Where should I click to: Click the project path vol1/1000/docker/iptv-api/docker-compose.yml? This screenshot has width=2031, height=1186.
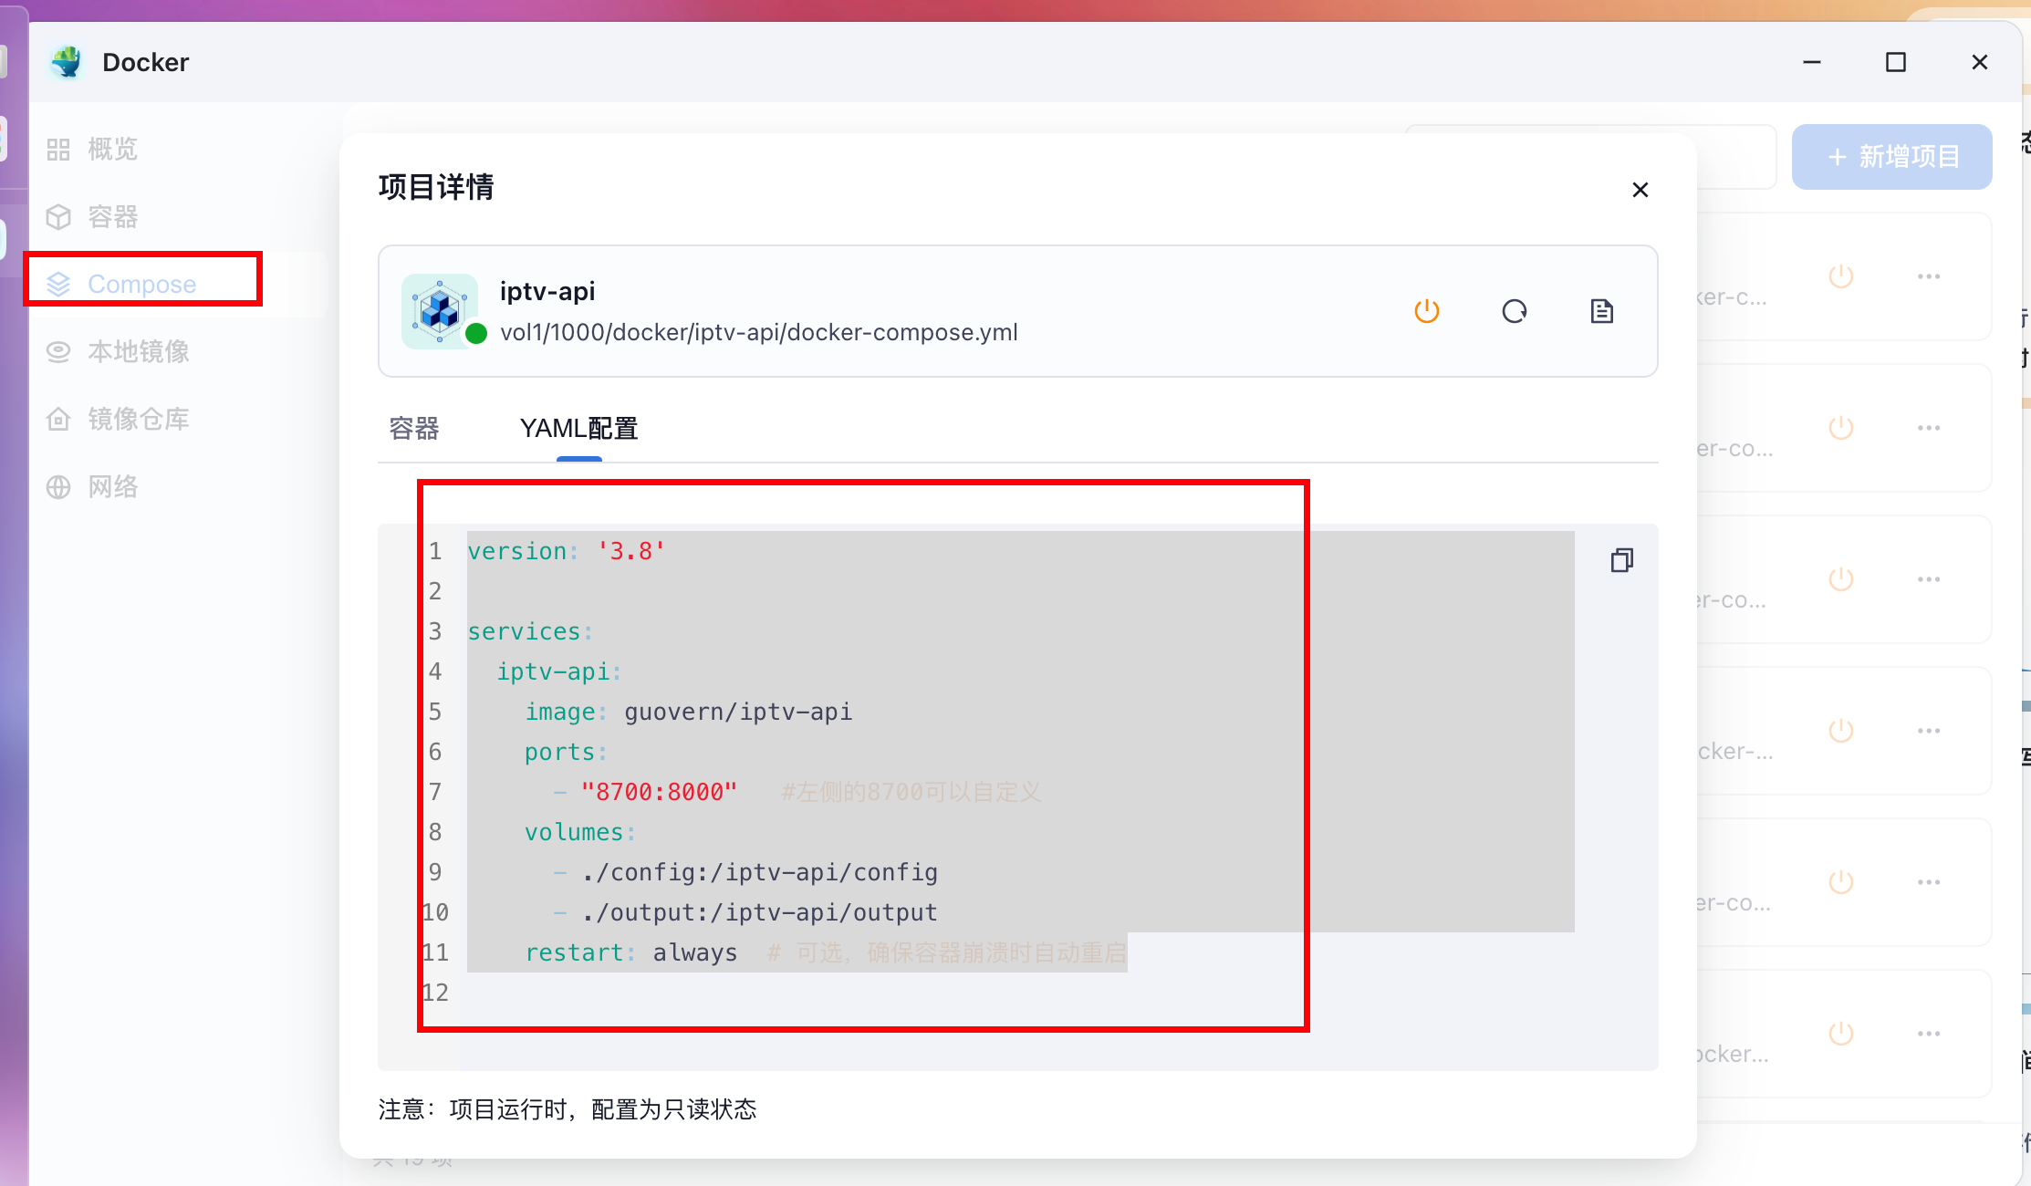click(759, 332)
